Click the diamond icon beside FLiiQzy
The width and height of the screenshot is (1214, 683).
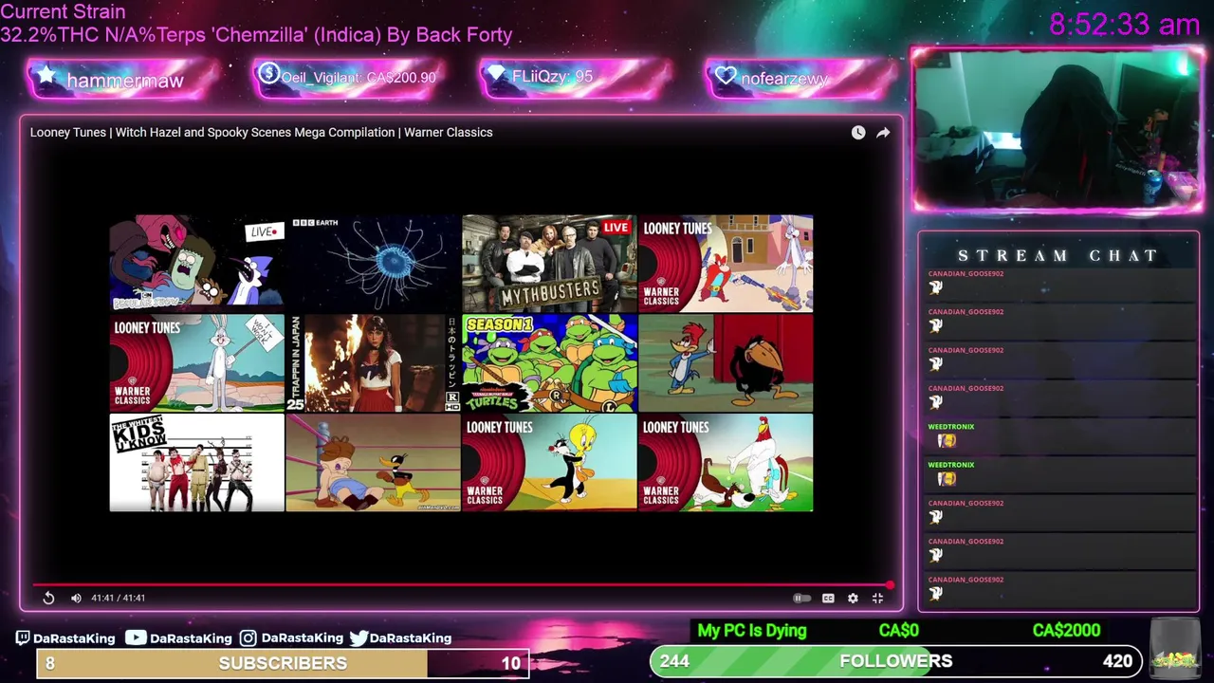[496, 75]
